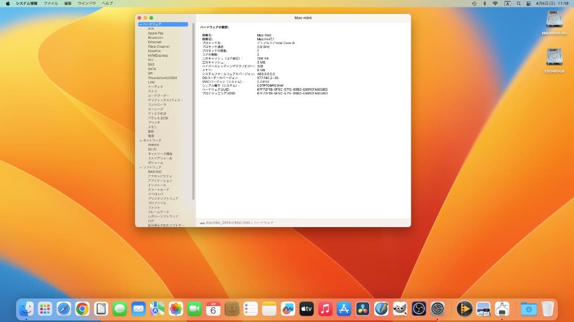Select Bluetooth in the hardware sidebar
The height and width of the screenshot is (322, 574).
(154, 37)
